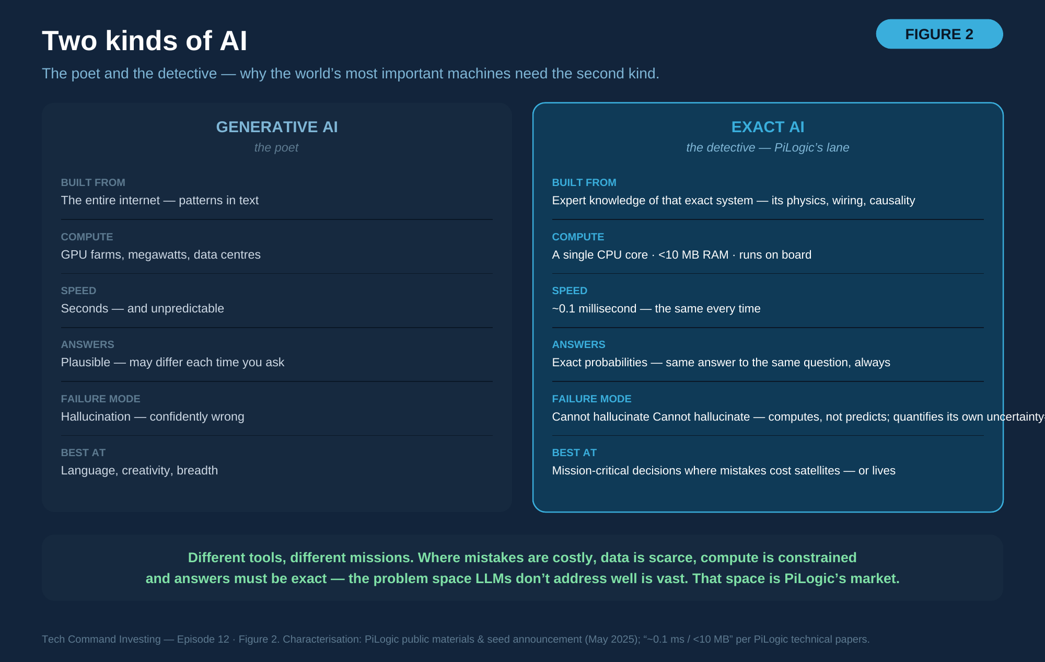The height and width of the screenshot is (662, 1045).
Task: Click the BUILT FROM label under Exact AI
Action: pos(584,182)
